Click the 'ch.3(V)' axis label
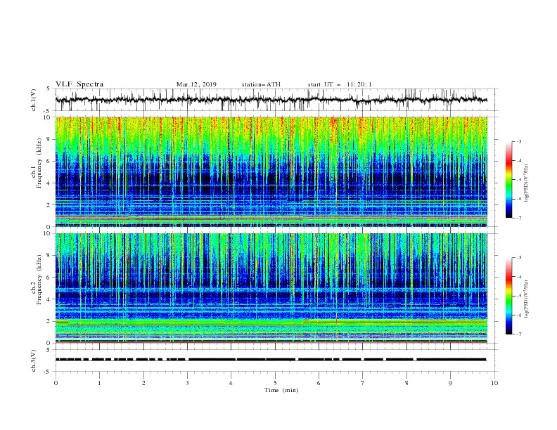Screen dimensions: 557x430 pos(34,360)
